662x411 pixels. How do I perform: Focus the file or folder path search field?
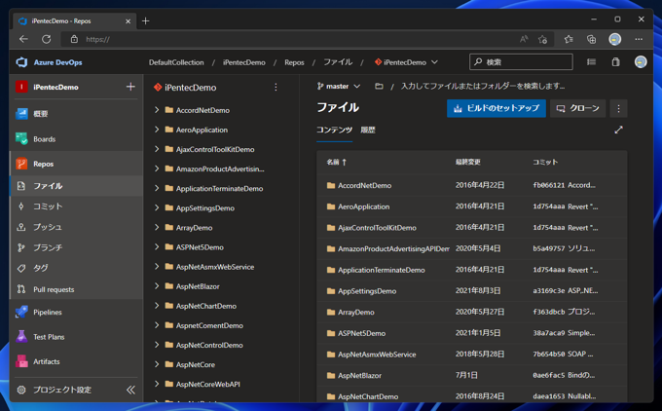point(483,86)
